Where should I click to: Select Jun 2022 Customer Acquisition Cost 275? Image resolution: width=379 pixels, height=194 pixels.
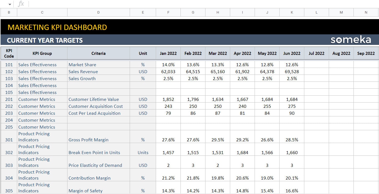tap(292, 106)
